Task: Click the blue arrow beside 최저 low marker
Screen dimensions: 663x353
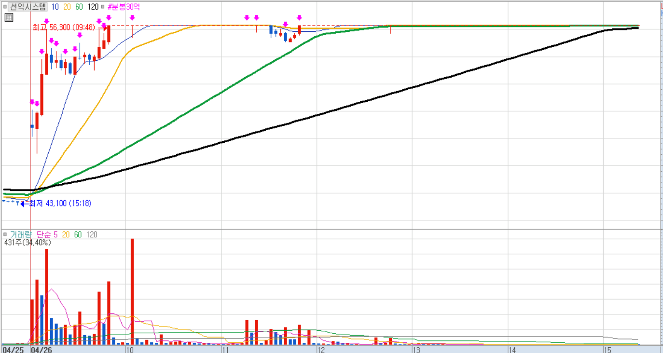Action: point(24,204)
